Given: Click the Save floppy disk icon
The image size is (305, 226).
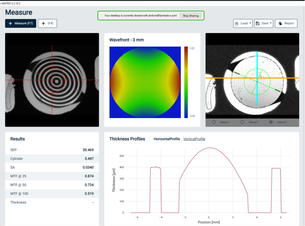Looking at the screenshot, I should coord(257,23).
